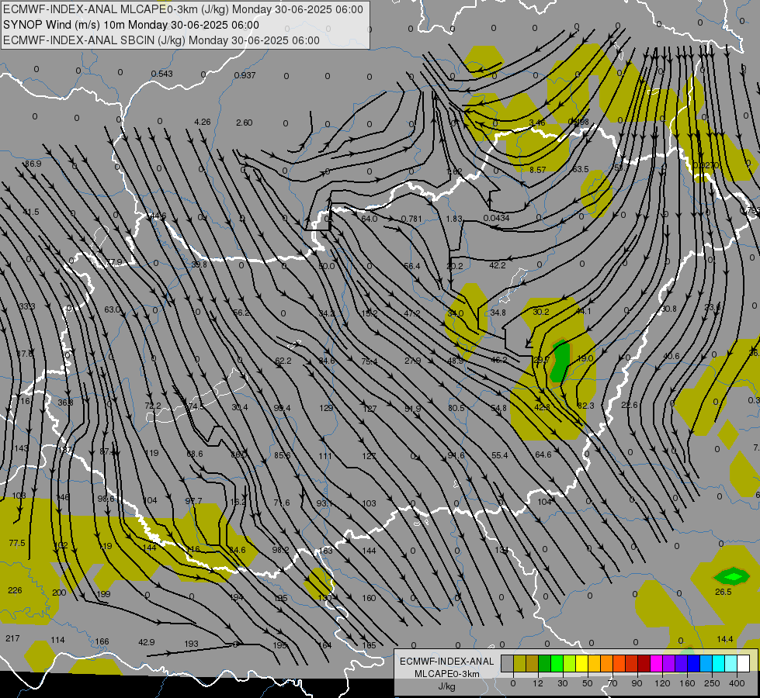Click the gray swatch in the legend
Image resolution: width=760 pixels, height=698 pixels.
point(507,663)
